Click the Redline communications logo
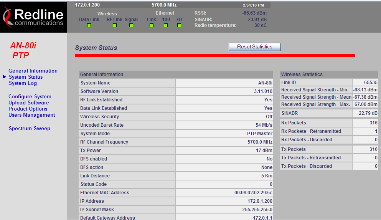This screenshot has height=220, width=381. tap(33, 17)
